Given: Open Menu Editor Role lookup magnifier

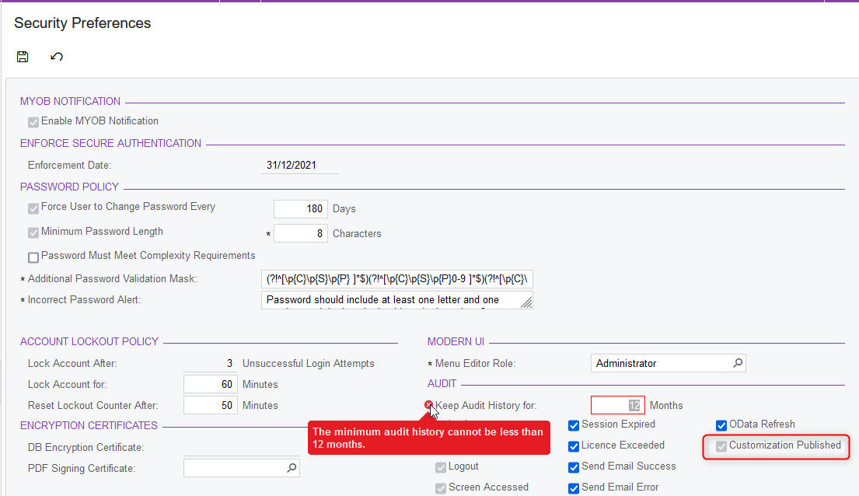Looking at the screenshot, I should [x=738, y=363].
